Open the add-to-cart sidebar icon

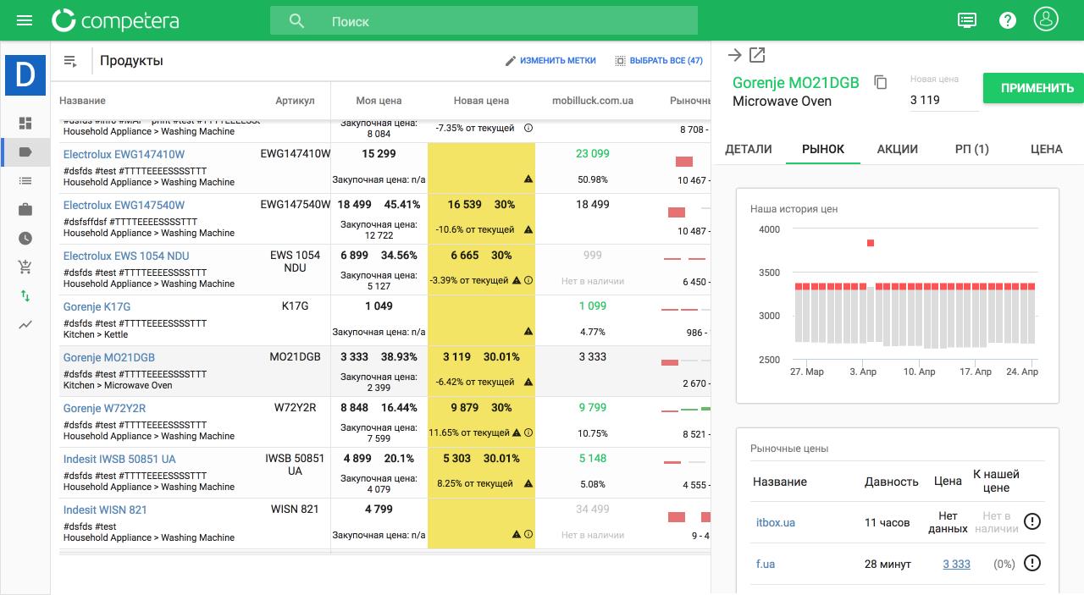click(x=25, y=267)
